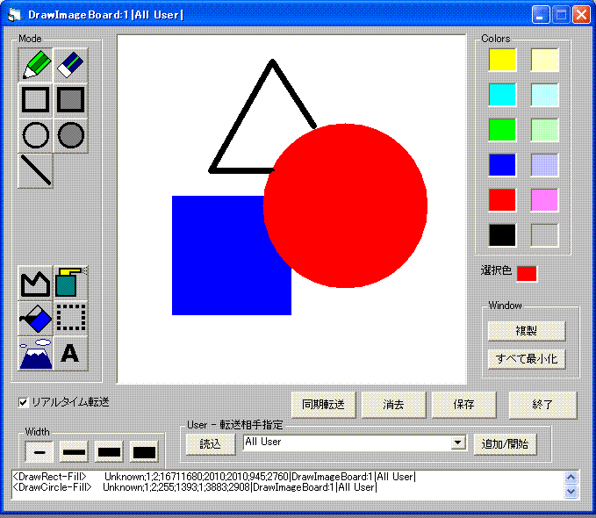Pick the lavender color swatch
Screen dimensions: 596x518
pyautogui.click(x=544, y=165)
